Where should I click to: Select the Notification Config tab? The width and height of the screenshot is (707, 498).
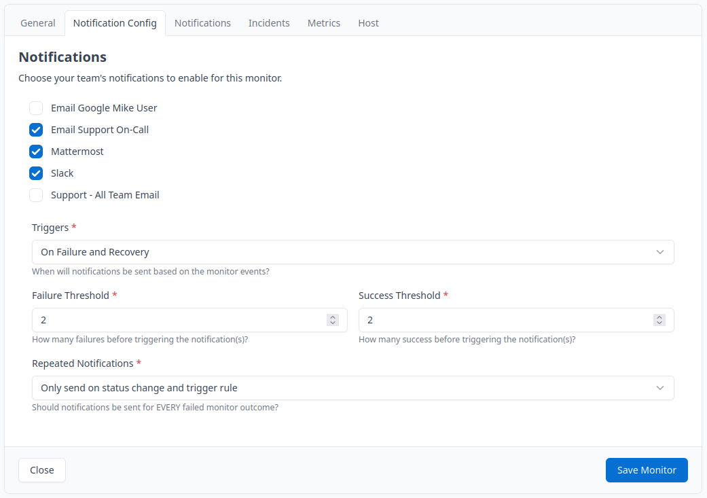point(115,23)
